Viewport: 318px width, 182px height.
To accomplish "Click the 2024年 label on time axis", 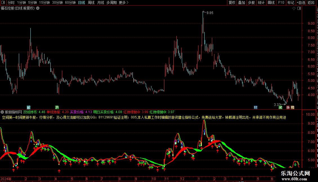I will coord(6,179).
